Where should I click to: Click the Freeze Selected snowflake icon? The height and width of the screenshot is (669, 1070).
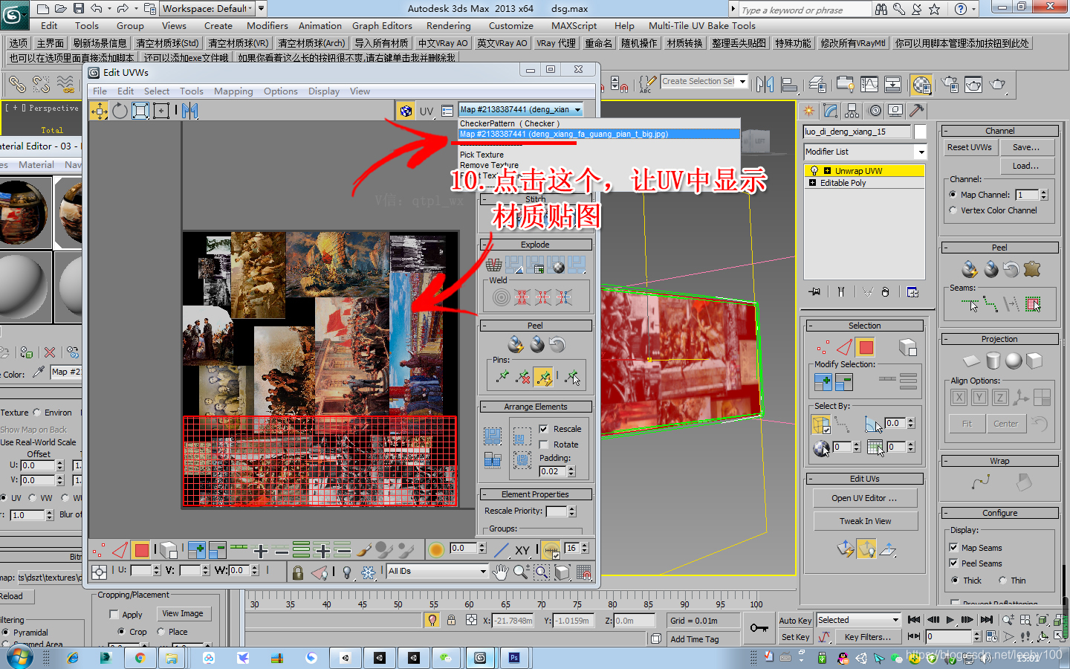pyautogui.click(x=368, y=572)
